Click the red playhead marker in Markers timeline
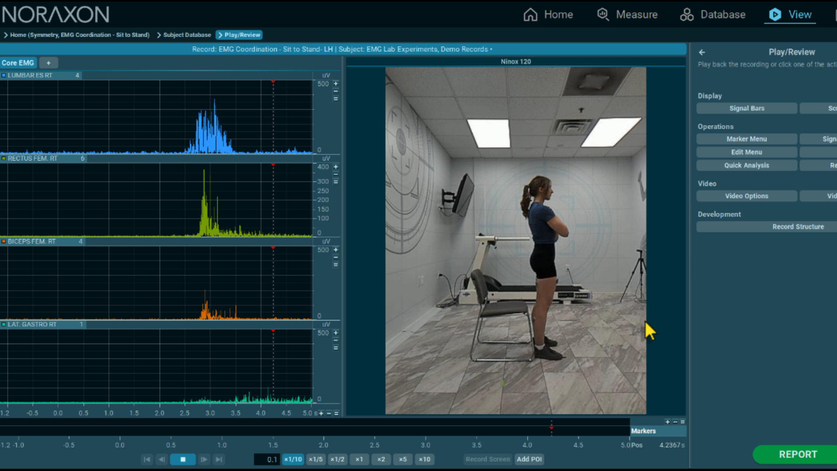This screenshot has width=837, height=471. (x=551, y=428)
